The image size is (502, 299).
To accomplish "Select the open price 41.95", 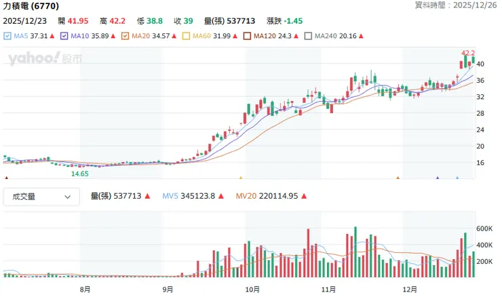I will [x=78, y=21].
